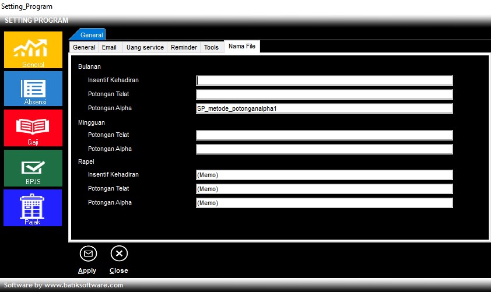Switch to the Email tab
491x292 pixels.
coord(110,47)
